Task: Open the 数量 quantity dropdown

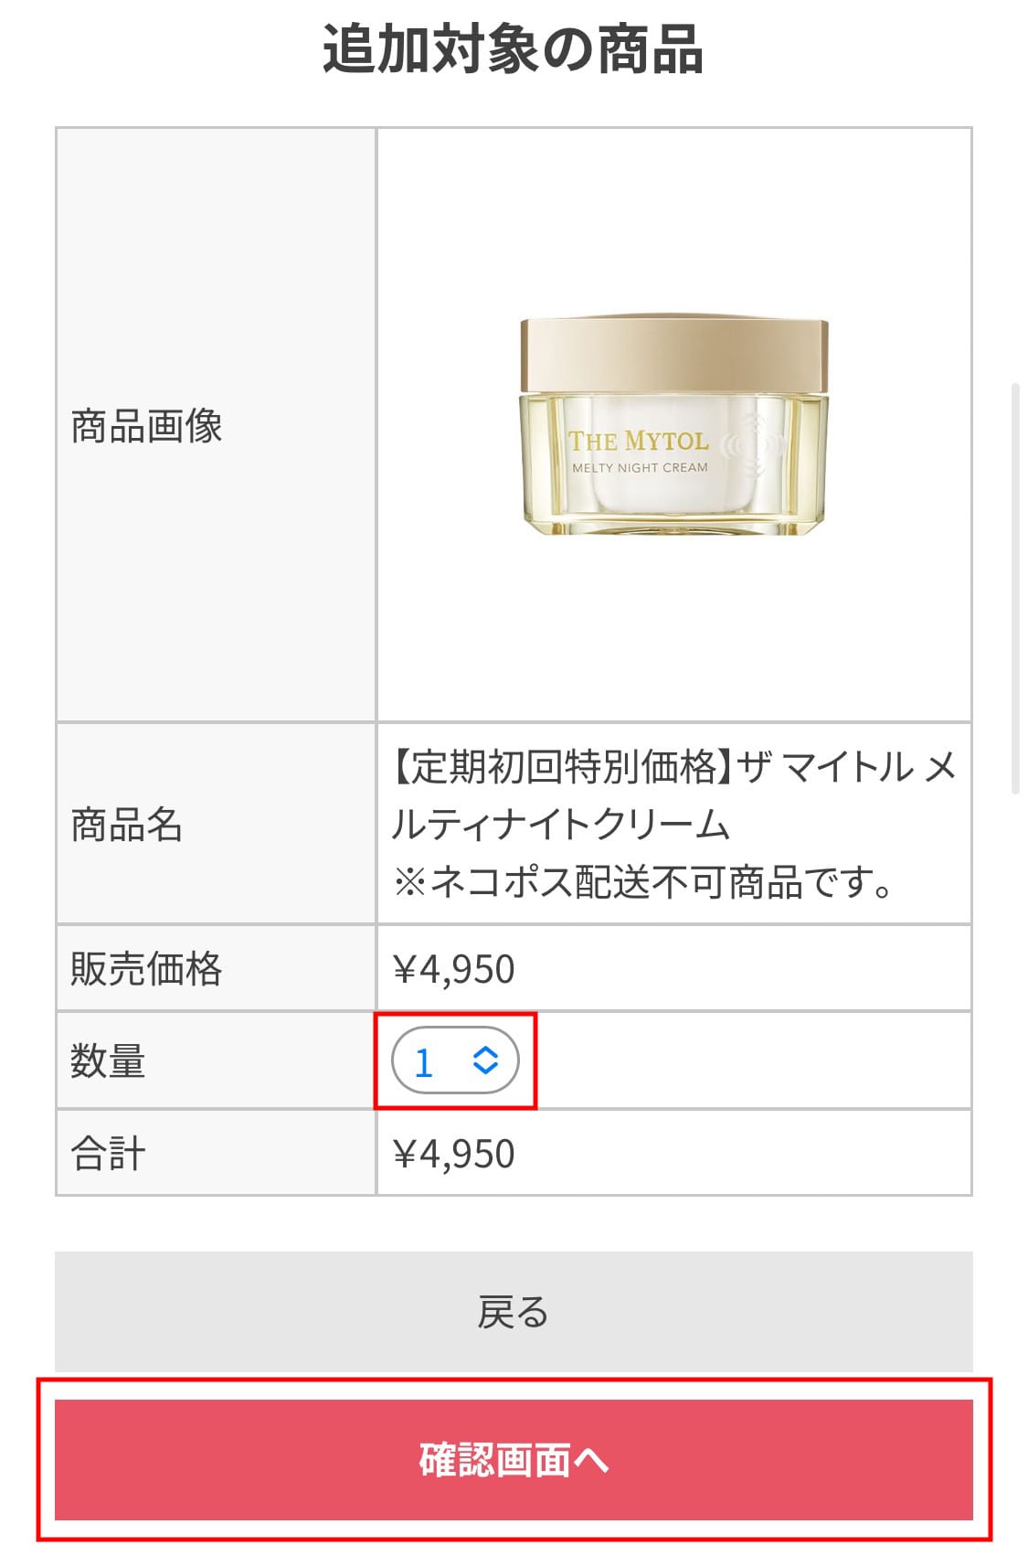Action: (x=455, y=1060)
